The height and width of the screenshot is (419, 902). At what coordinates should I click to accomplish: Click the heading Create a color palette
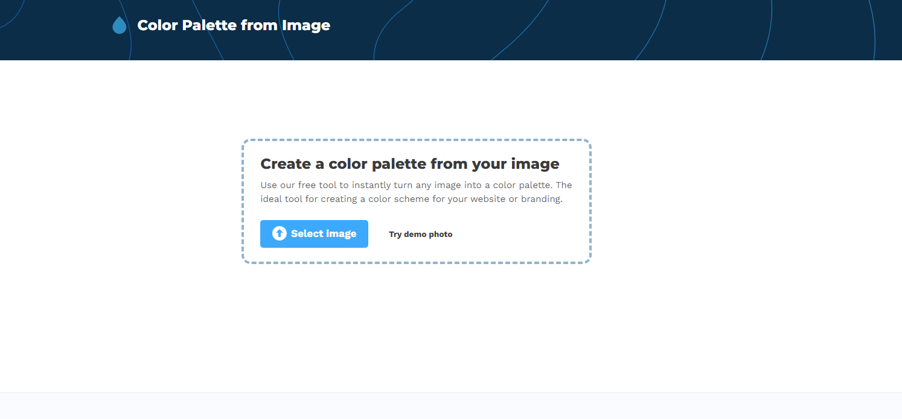pyautogui.click(x=409, y=163)
